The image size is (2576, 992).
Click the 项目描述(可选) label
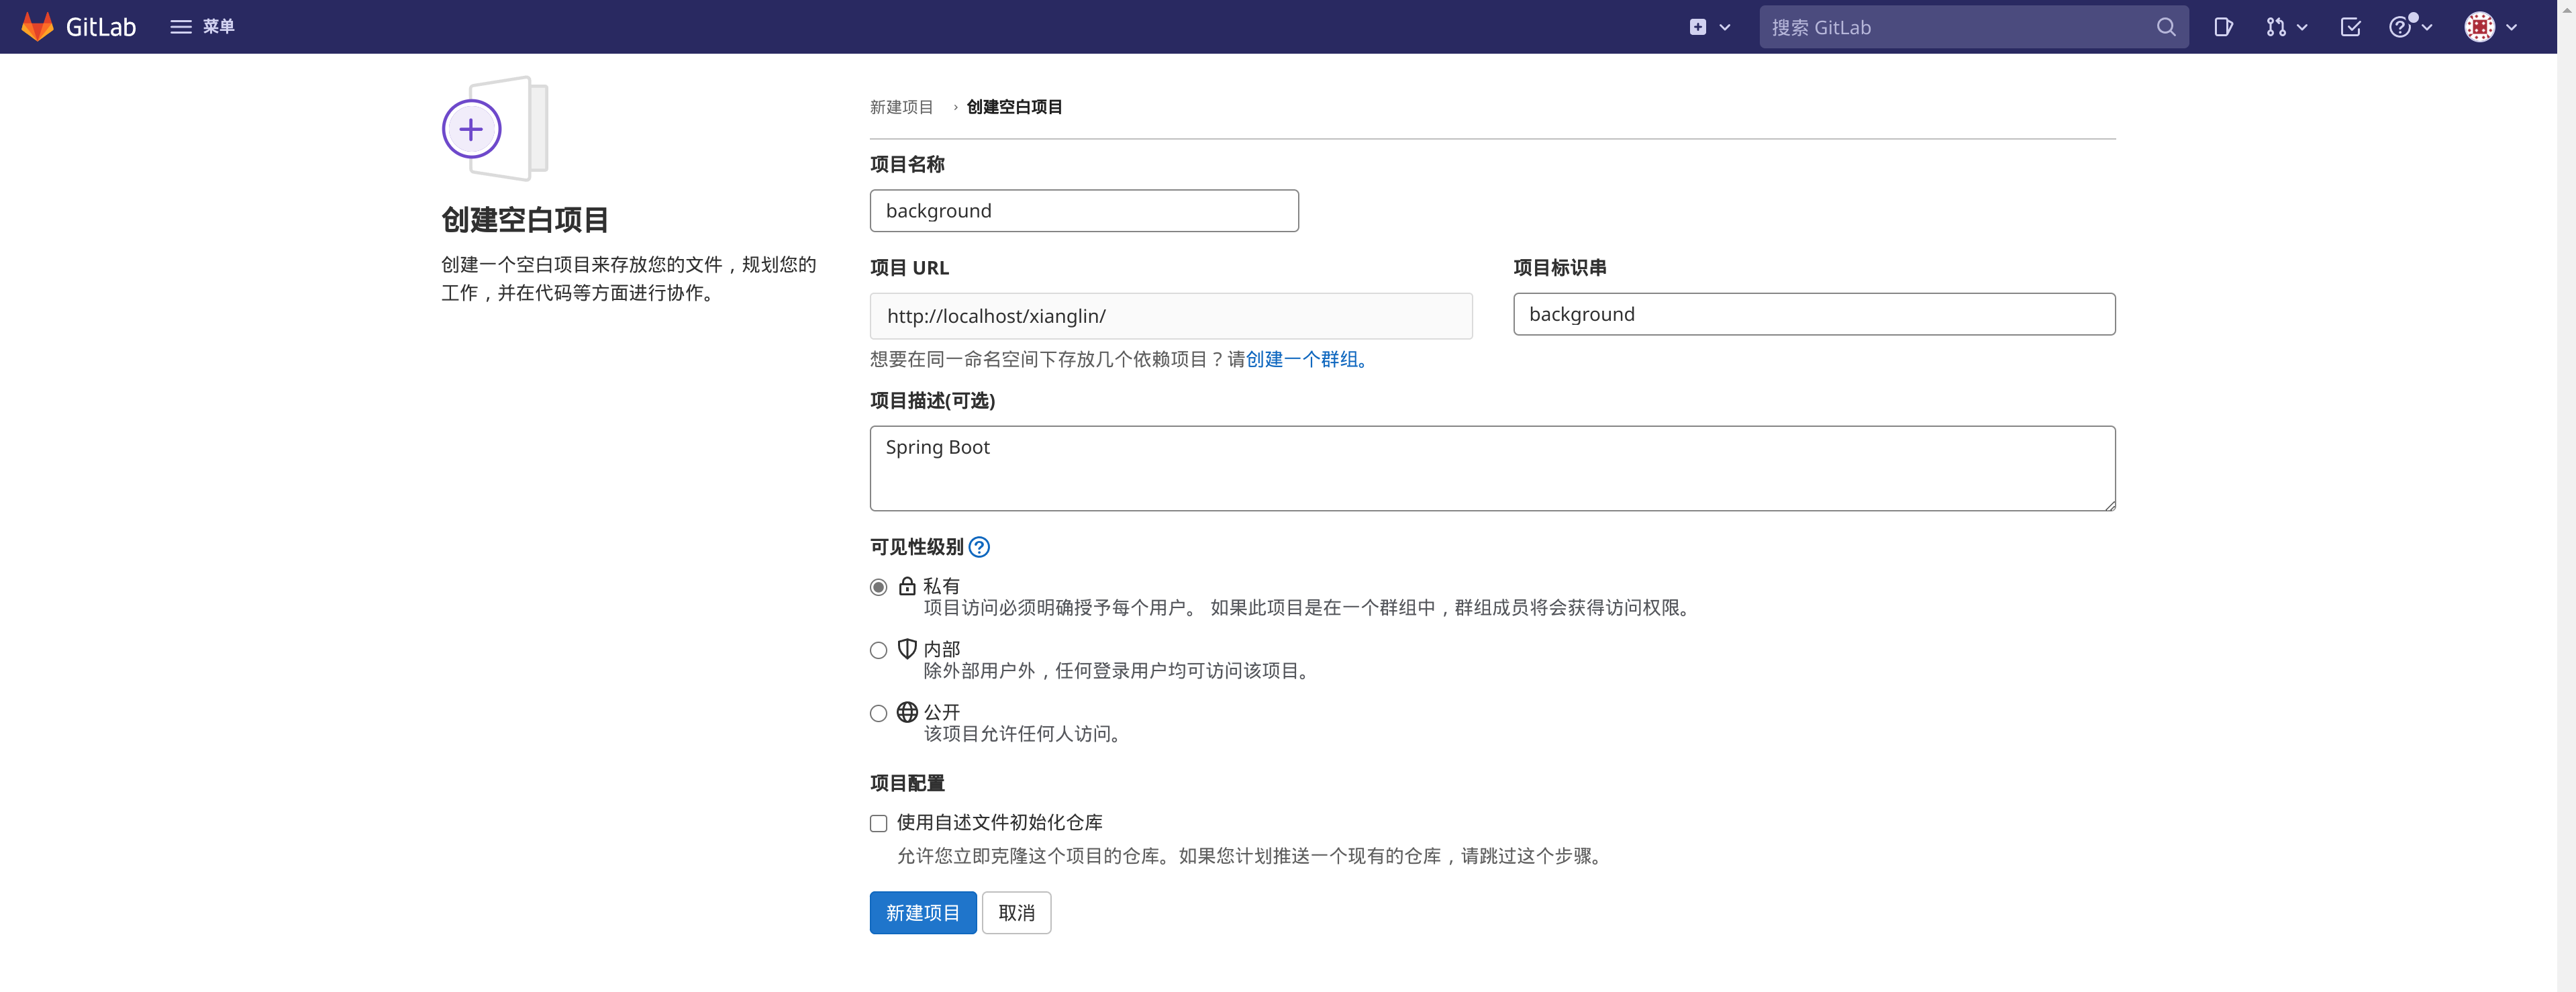coord(932,401)
